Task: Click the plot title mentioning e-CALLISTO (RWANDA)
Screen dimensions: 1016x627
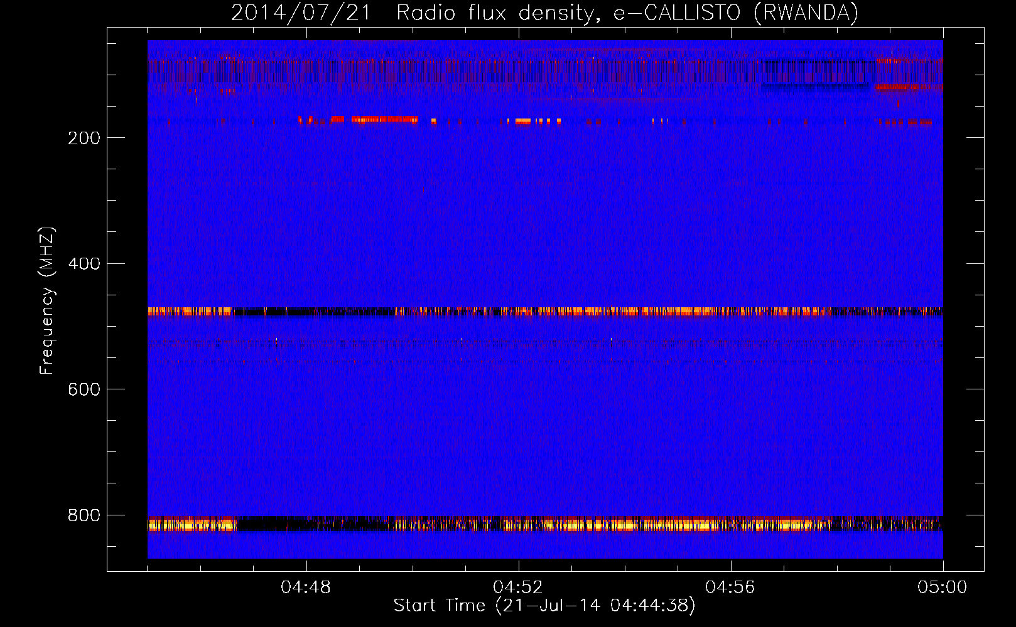Action: coord(544,13)
